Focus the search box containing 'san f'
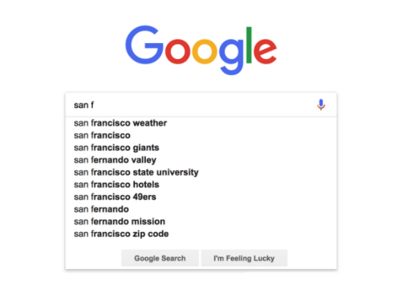The height and width of the screenshot is (291, 401). pyautogui.click(x=194, y=105)
